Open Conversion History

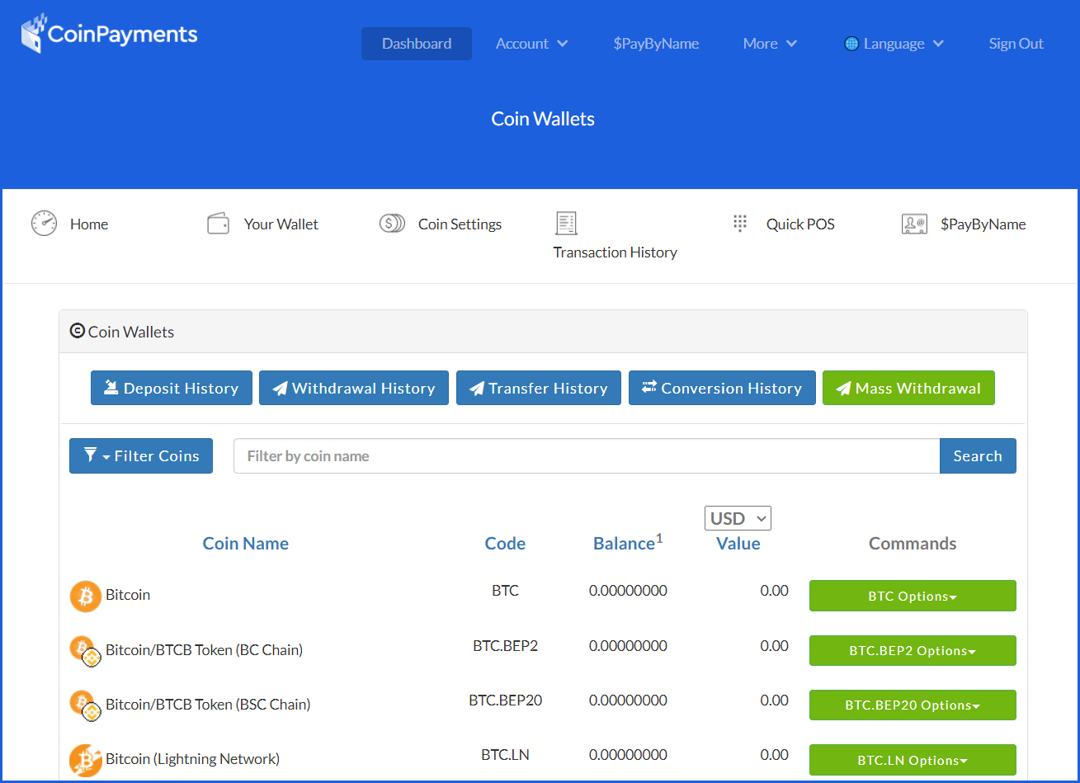pos(722,388)
